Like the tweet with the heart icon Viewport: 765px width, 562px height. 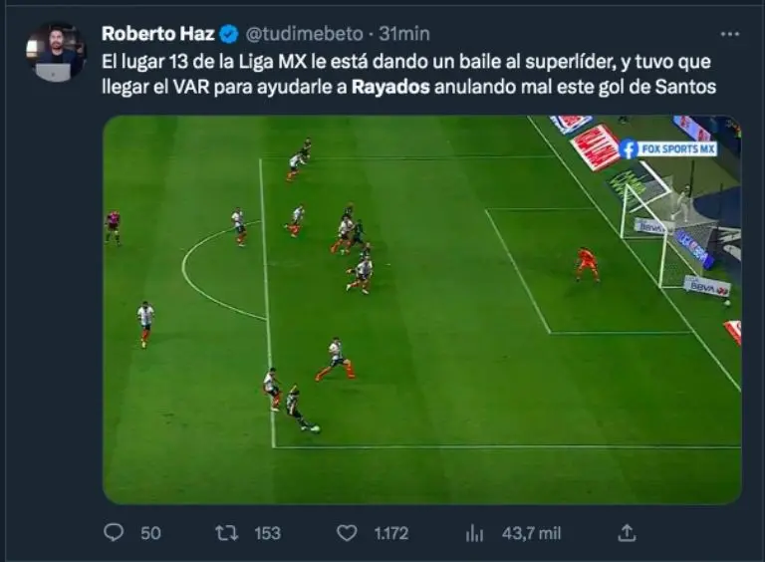click(x=347, y=533)
